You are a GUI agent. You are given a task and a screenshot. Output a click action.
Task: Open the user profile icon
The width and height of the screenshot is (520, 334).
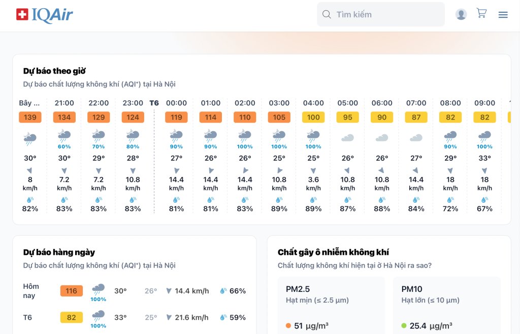tap(461, 14)
